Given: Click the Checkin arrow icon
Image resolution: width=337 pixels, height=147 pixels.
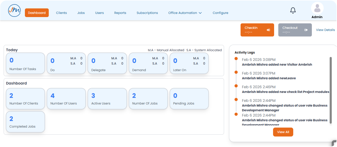Looking at the screenshot, I should tap(268, 30).
